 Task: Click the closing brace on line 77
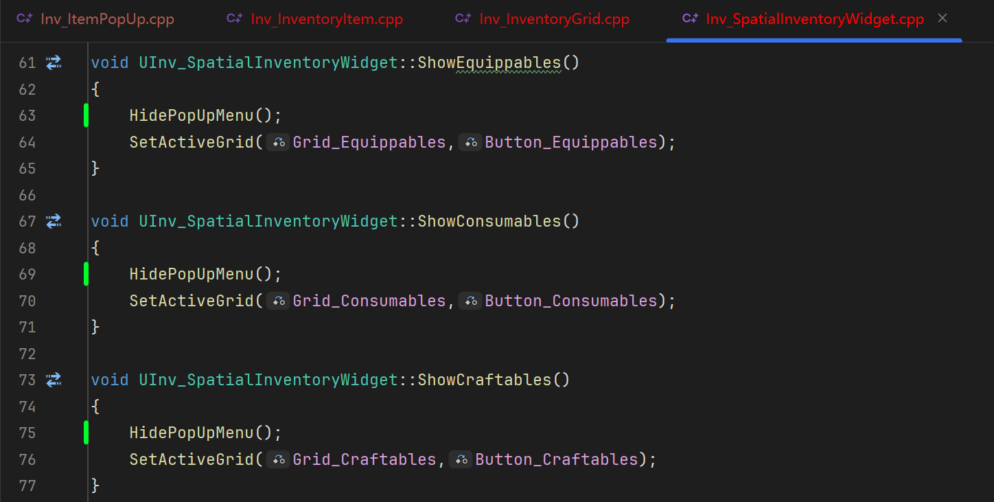click(95, 486)
